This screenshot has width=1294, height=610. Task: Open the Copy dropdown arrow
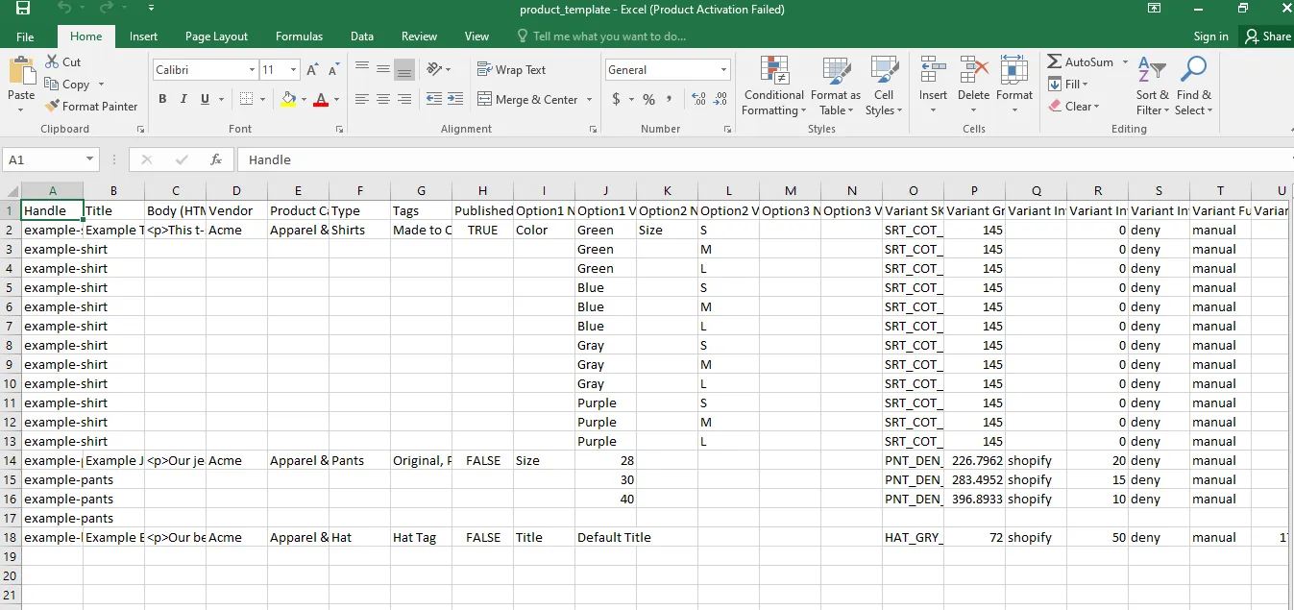click(101, 85)
